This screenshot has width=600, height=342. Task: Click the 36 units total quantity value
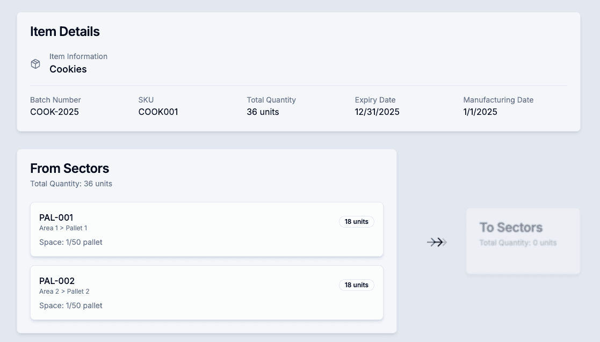coord(263,112)
